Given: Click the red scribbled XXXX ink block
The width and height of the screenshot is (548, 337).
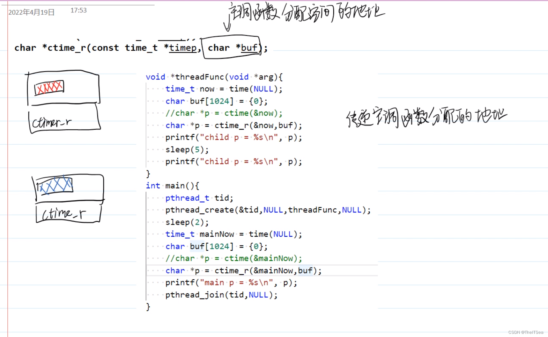Looking at the screenshot, I should point(49,87).
